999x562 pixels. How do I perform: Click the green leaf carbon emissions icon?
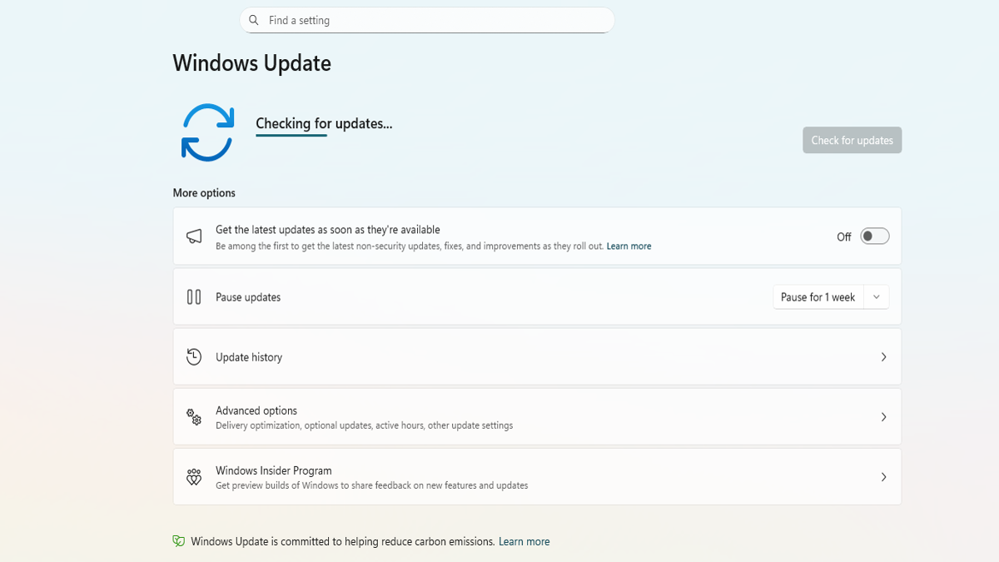coord(178,541)
